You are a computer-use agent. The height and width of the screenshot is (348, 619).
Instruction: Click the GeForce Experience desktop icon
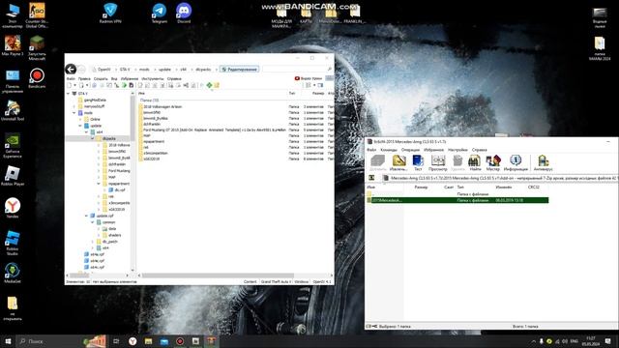pos(13,146)
